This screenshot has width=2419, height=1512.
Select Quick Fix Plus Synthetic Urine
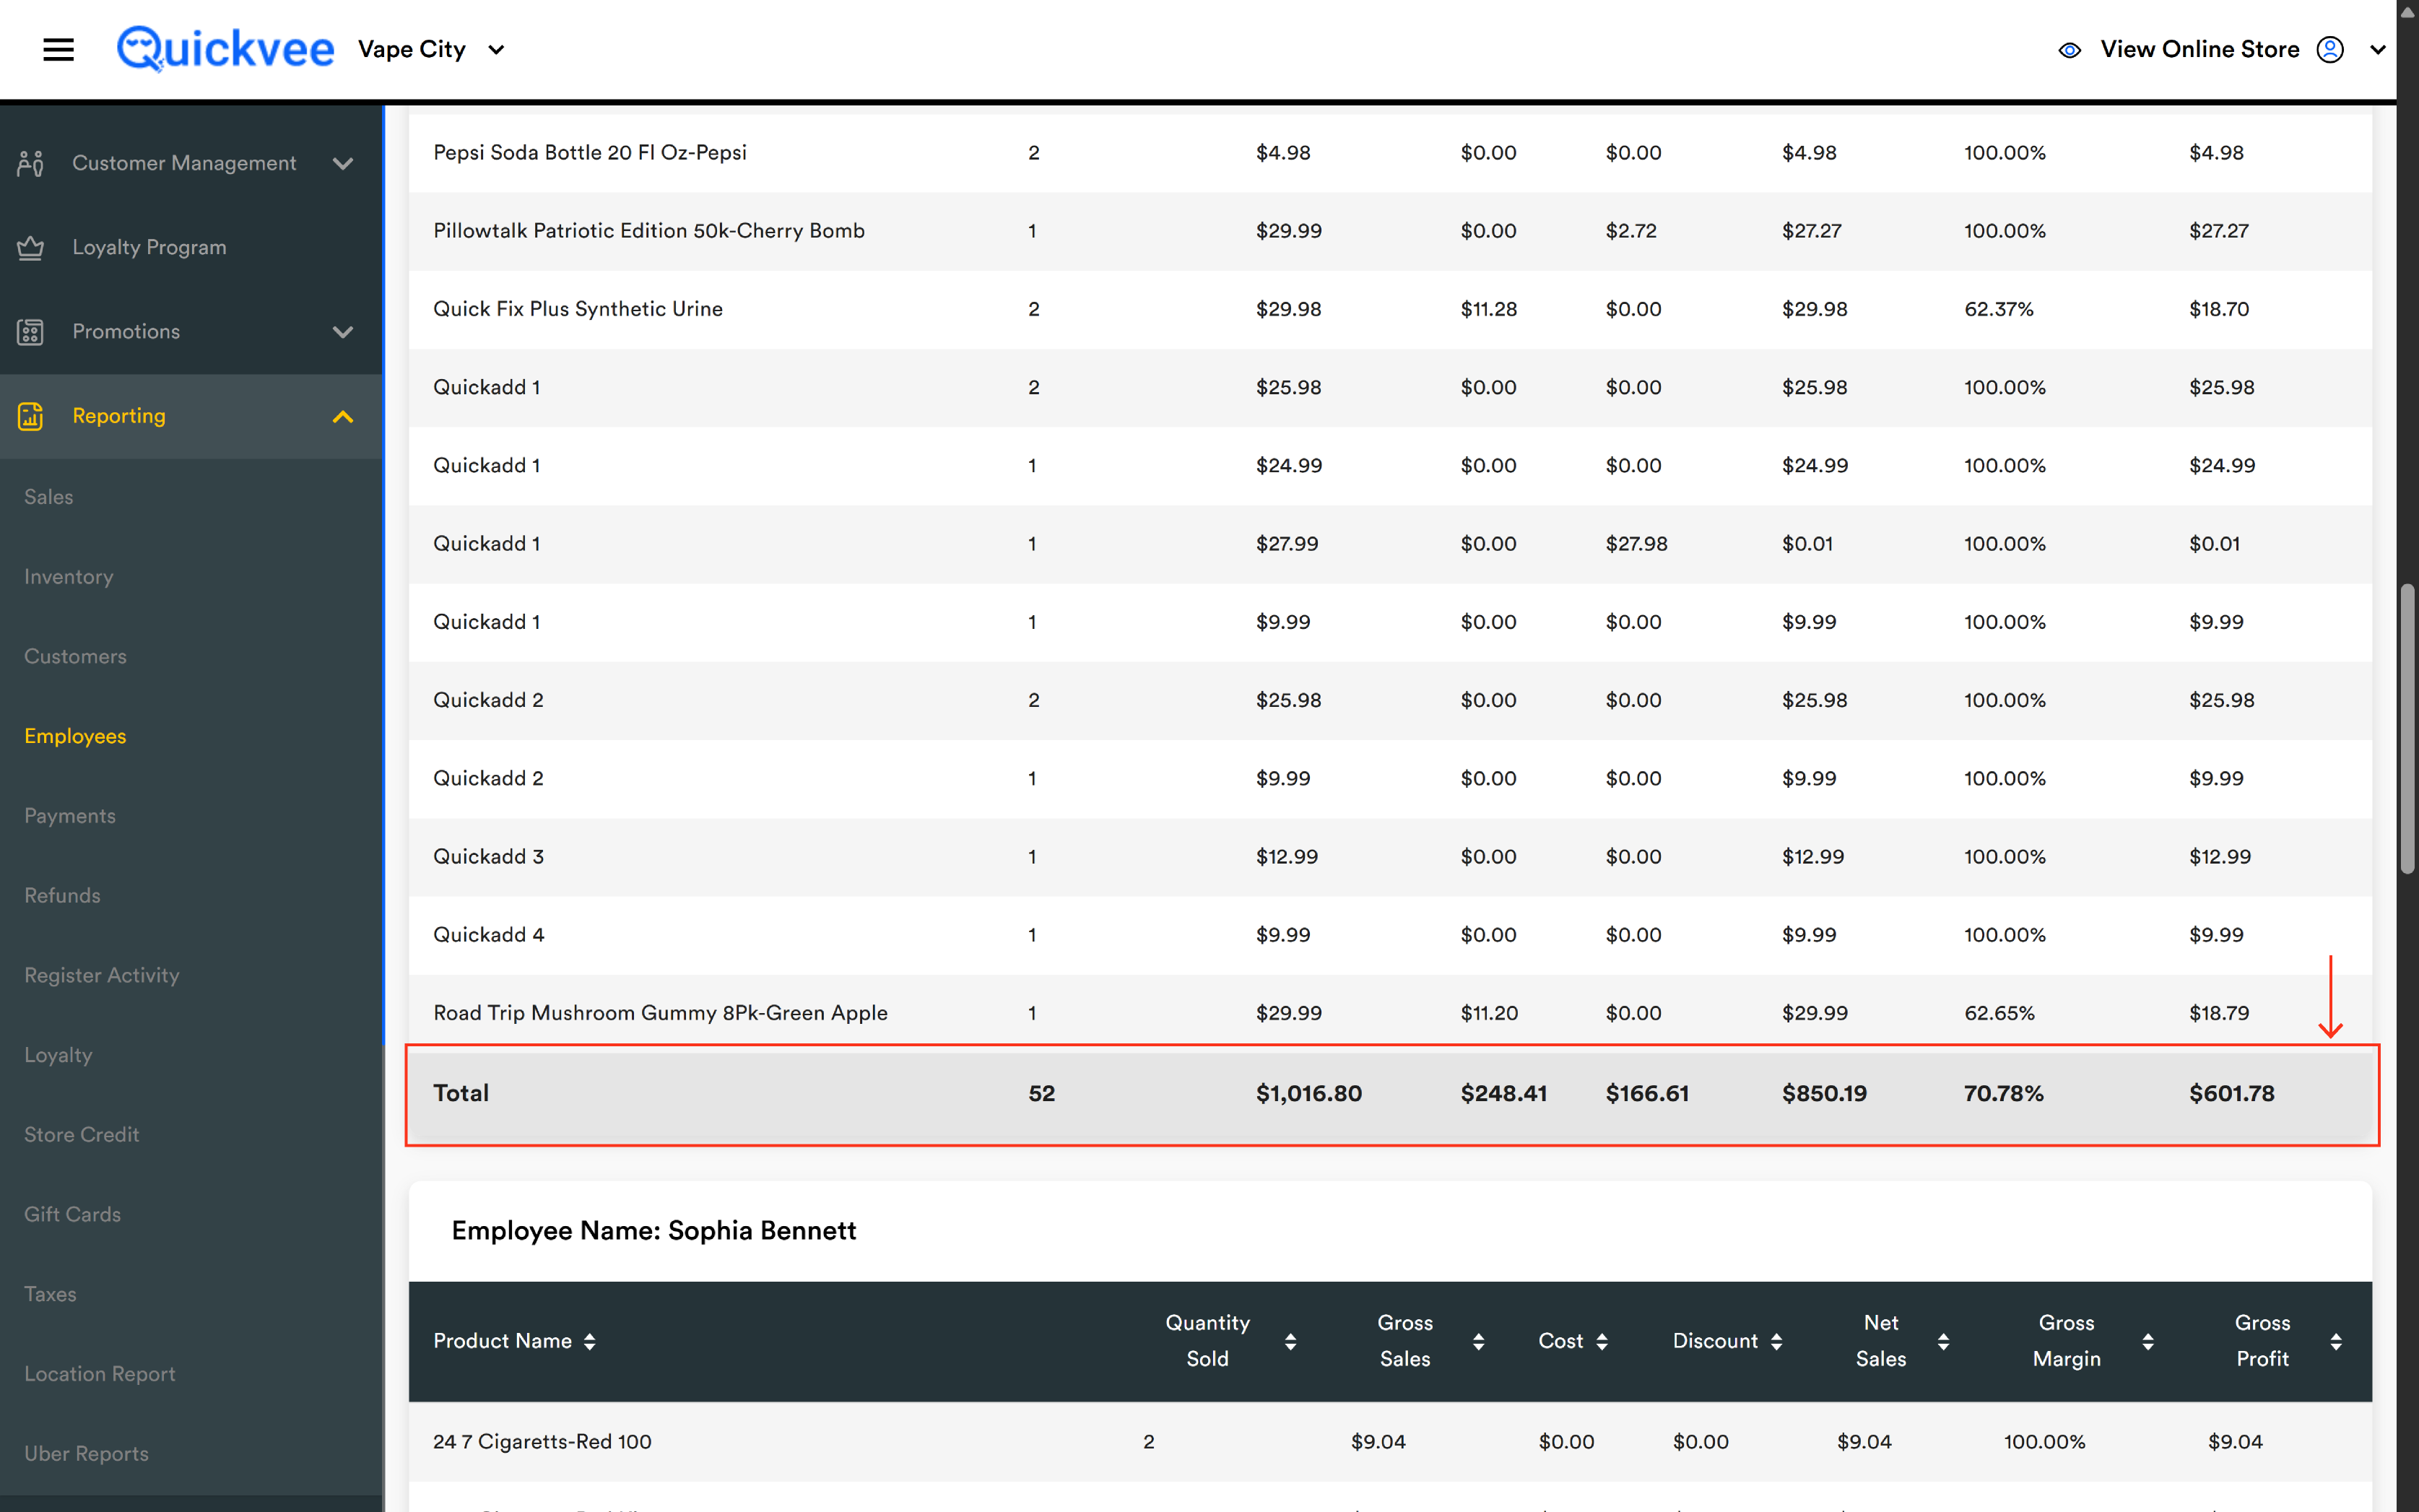[x=578, y=309]
